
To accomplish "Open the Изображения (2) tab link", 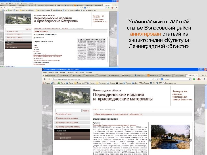I will pos(120,114).
